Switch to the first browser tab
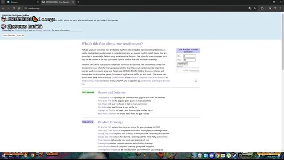 coord(22,2)
